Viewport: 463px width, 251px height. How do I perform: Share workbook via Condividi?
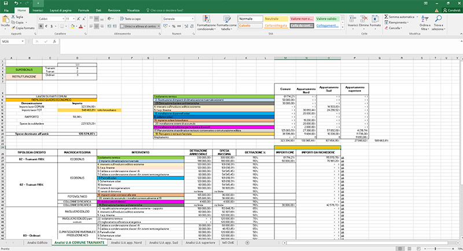(x=452, y=10)
